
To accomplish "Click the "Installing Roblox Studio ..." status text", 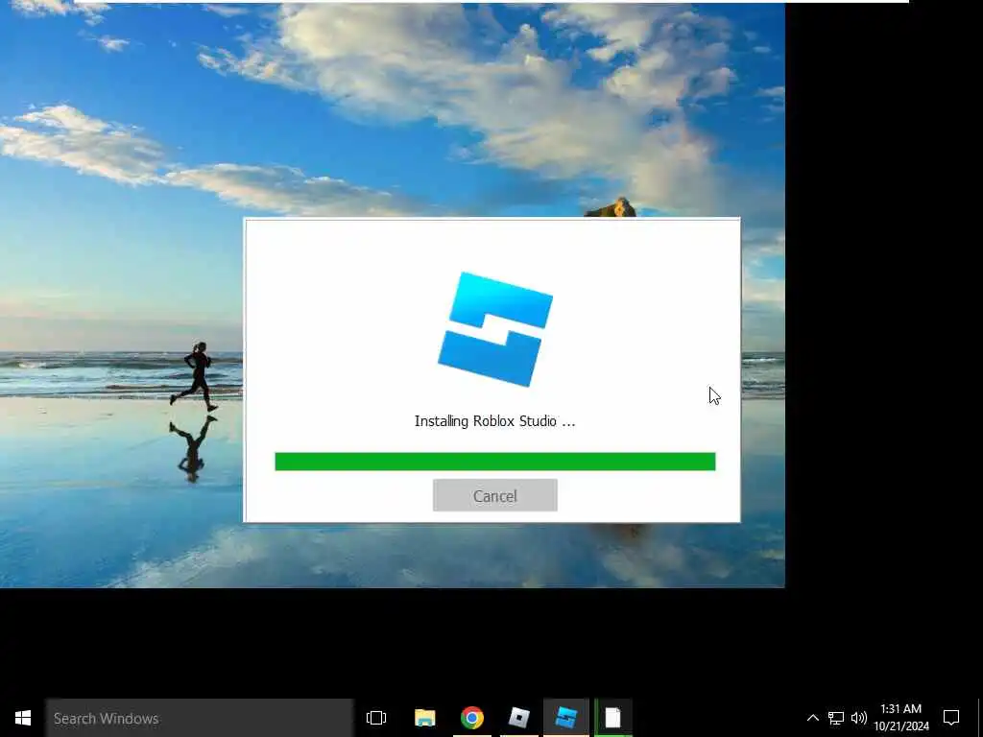I will 494,421.
